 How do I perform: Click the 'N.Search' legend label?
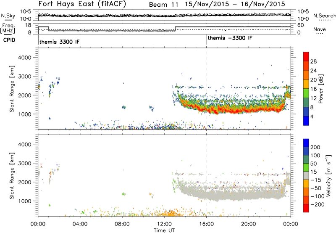[325, 16]
